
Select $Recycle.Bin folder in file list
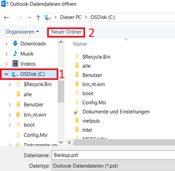pos(96,57)
